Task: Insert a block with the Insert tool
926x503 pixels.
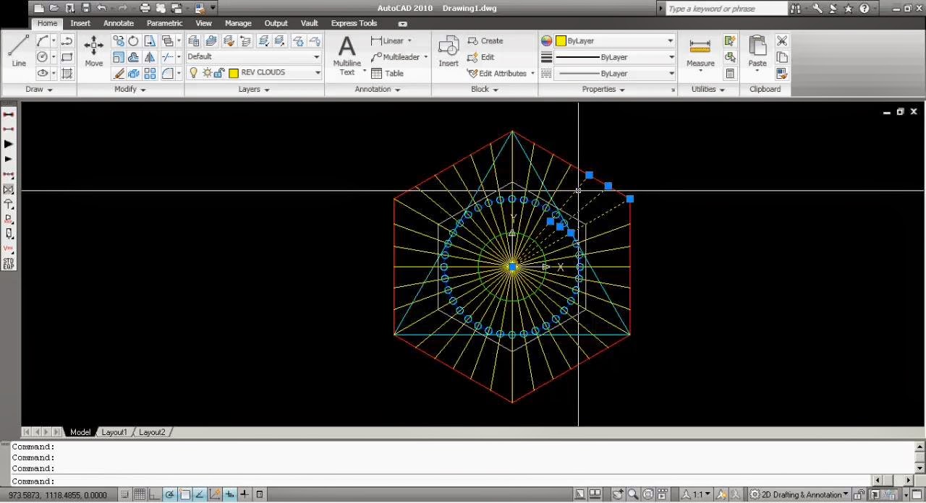Action: point(448,51)
